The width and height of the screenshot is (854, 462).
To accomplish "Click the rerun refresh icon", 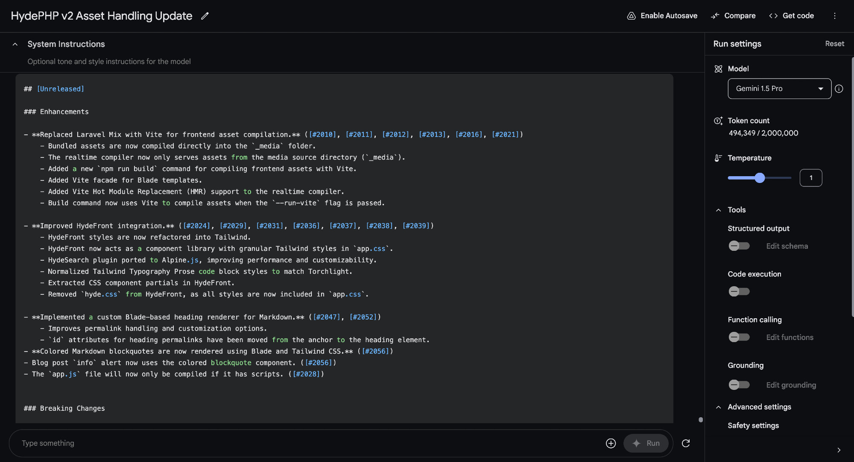I will point(686,443).
